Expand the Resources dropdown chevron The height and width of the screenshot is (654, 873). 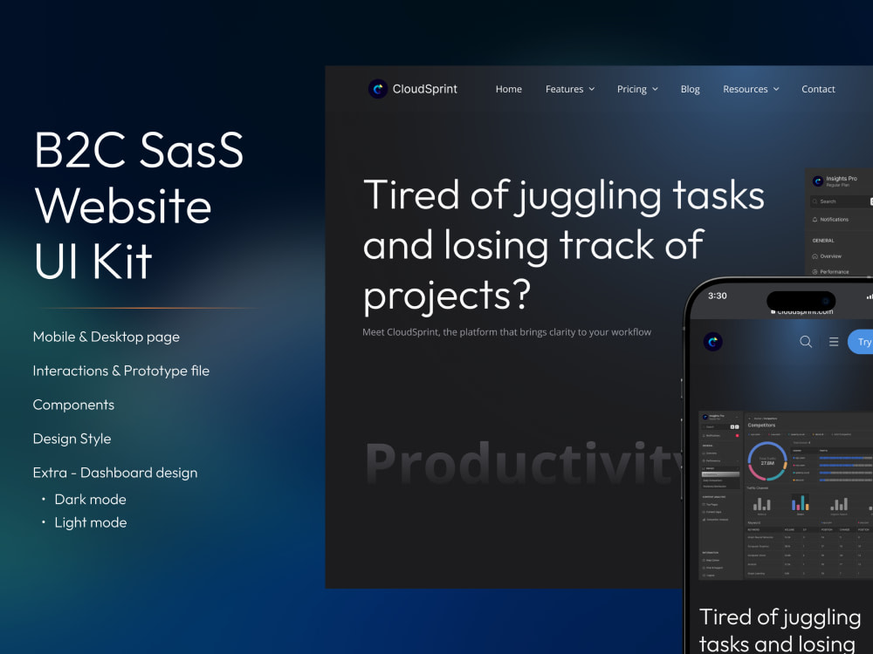(776, 89)
